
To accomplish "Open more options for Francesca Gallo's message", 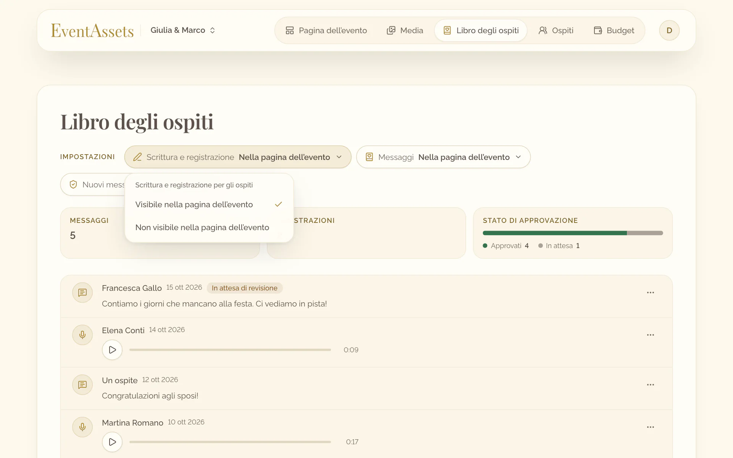I will point(651,293).
